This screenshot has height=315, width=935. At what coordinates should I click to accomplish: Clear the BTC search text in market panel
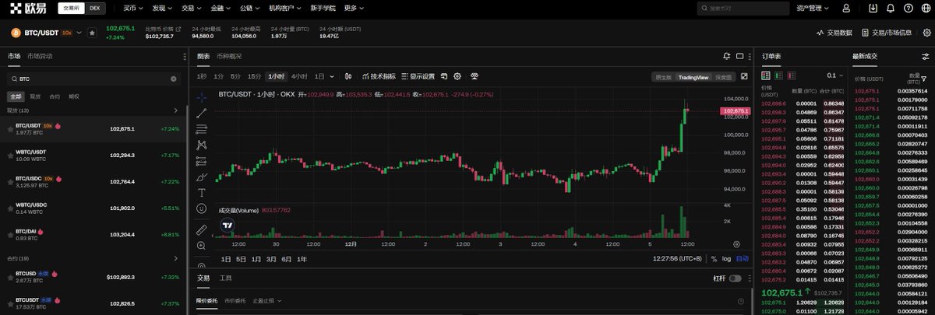point(174,79)
